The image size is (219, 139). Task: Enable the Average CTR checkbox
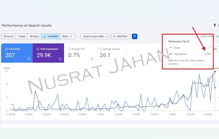click(x=69, y=49)
